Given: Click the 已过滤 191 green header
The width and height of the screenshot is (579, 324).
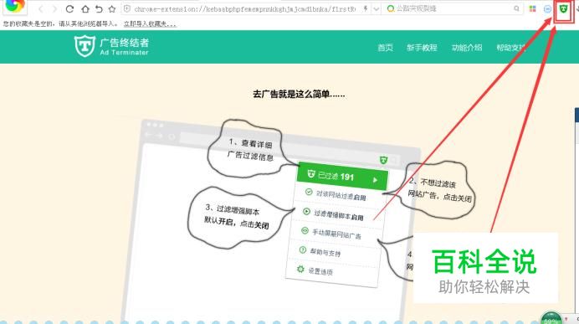Looking at the screenshot, I should 342,177.
